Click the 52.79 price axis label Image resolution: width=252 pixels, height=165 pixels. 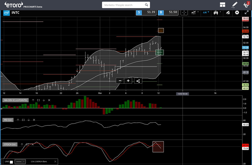[245, 37]
